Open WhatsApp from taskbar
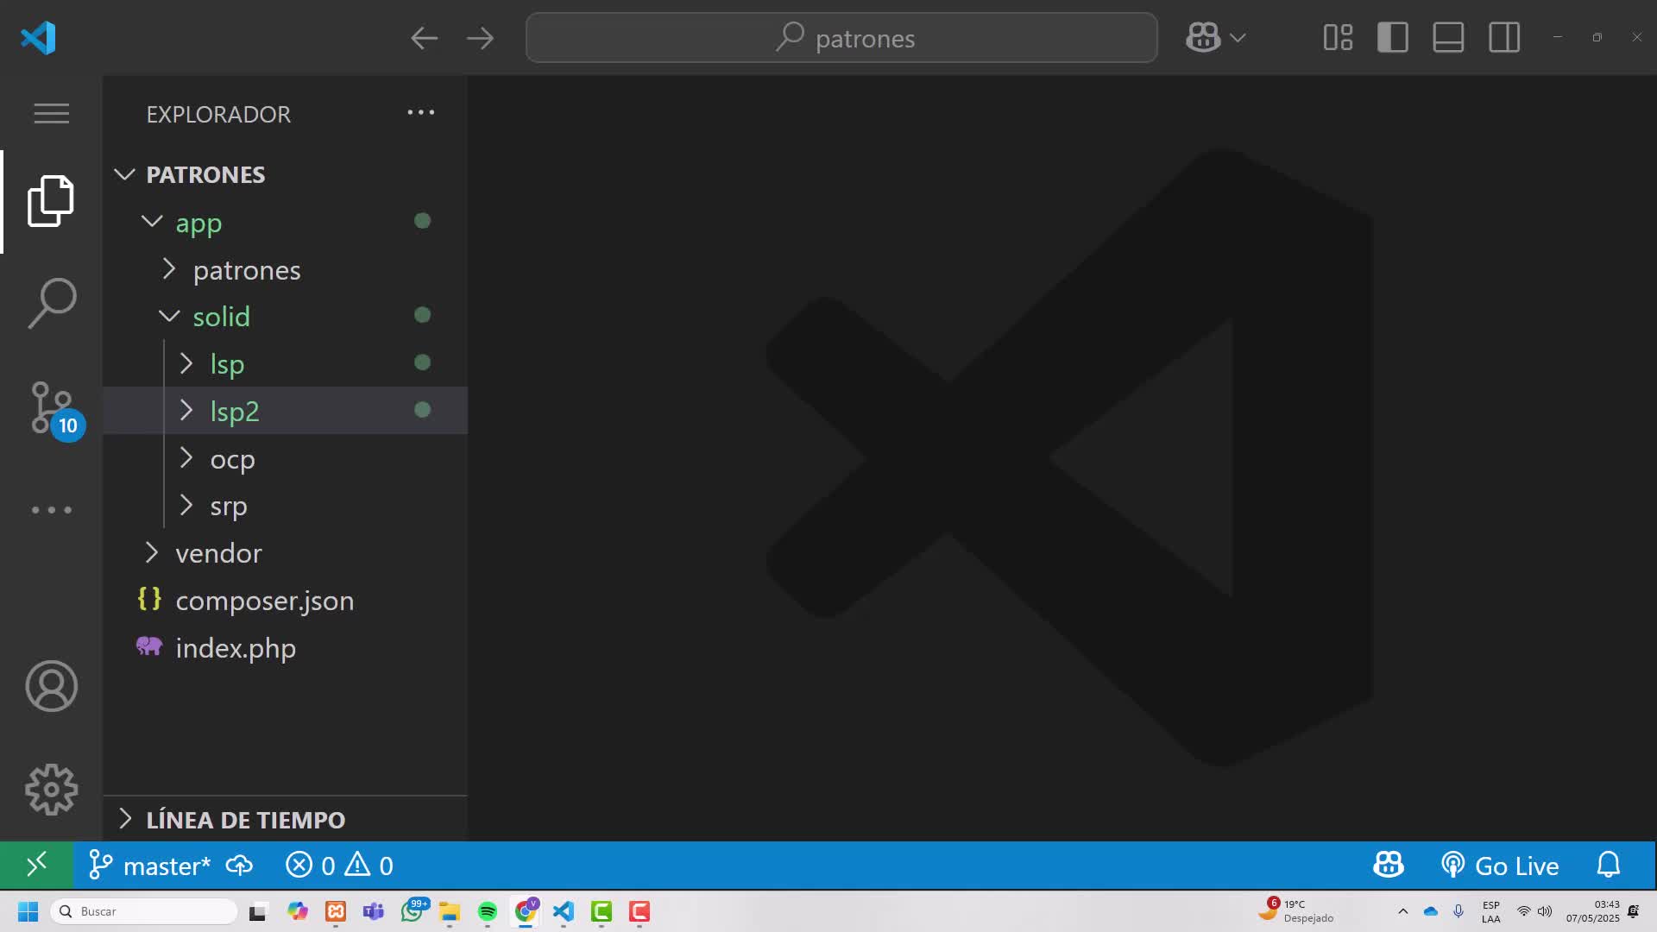Viewport: 1657px width, 932px height. [x=413, y=910]
